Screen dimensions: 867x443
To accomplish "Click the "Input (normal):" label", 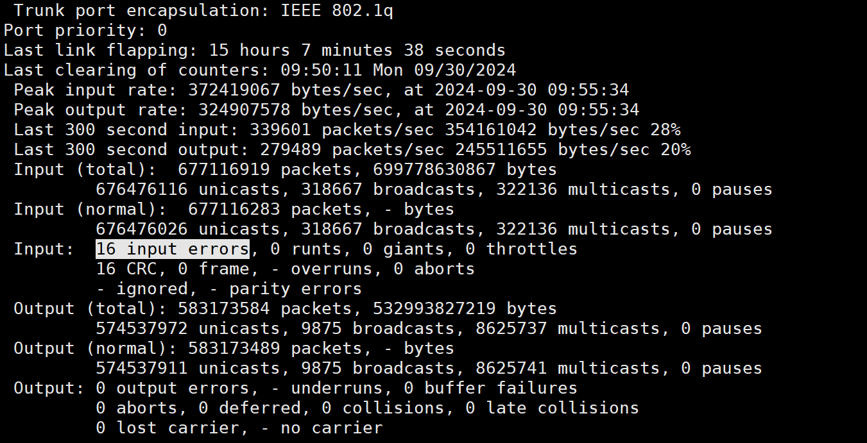I will pyautogui.click(x=90, y=209).
